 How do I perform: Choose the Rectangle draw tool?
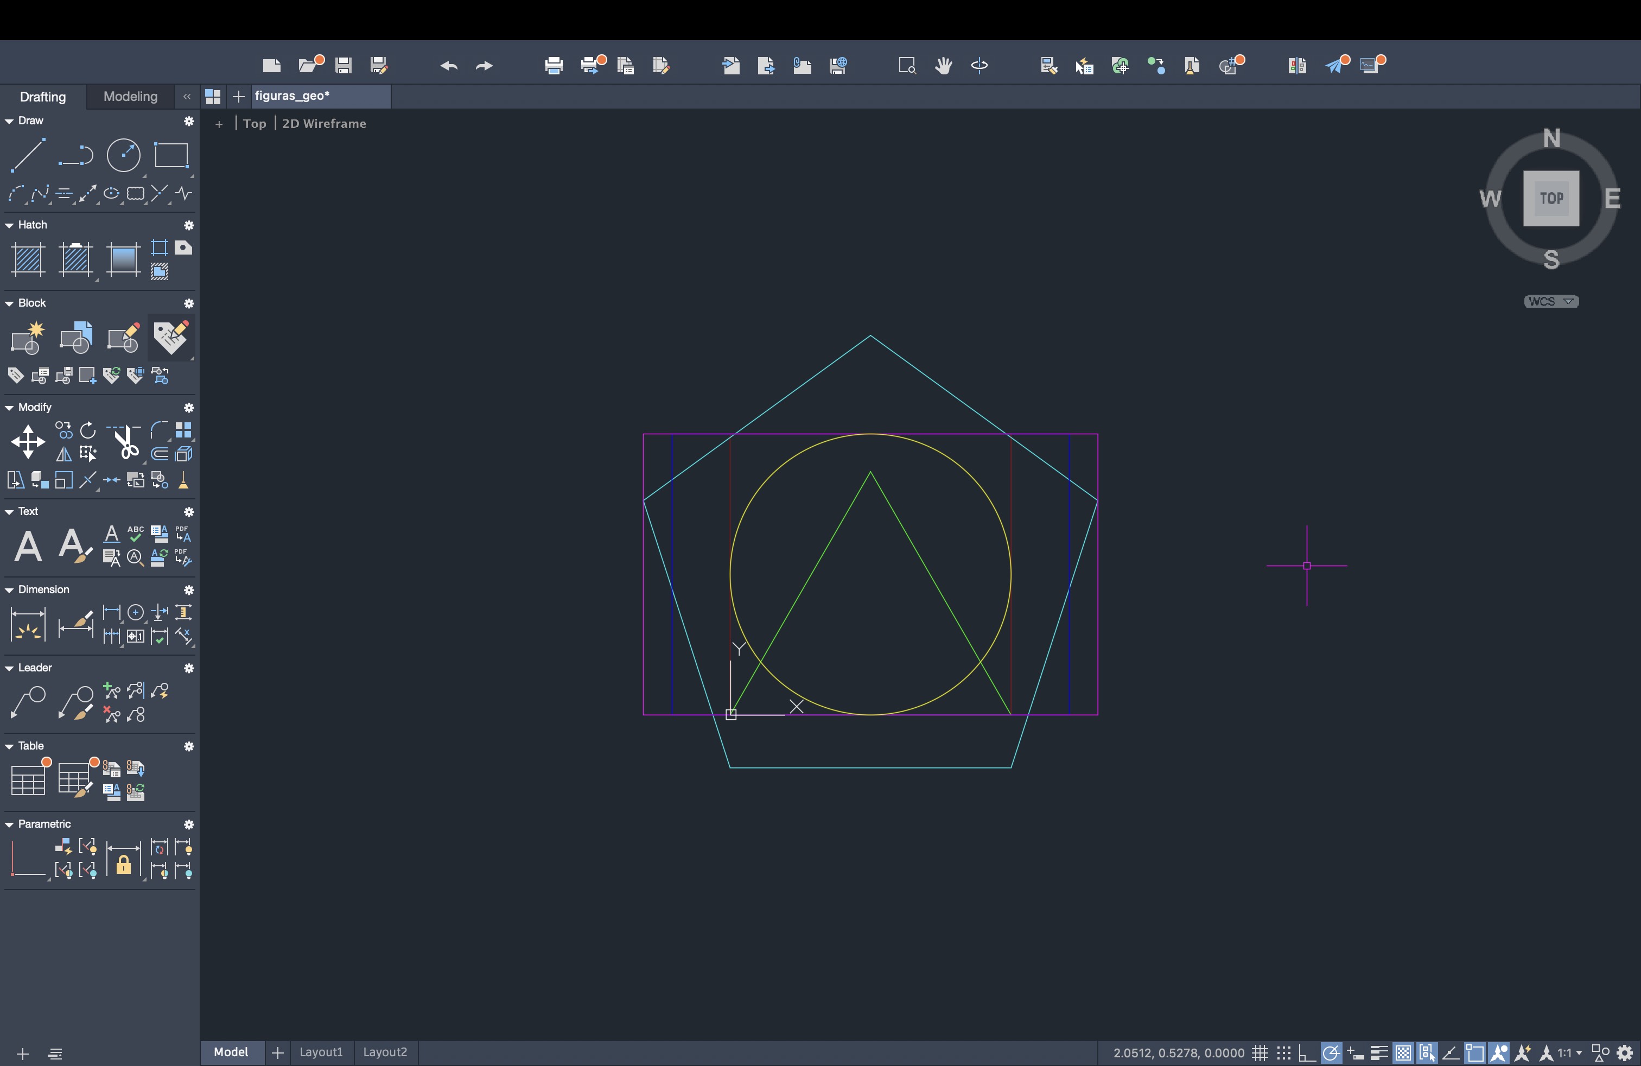coord(171,155)
